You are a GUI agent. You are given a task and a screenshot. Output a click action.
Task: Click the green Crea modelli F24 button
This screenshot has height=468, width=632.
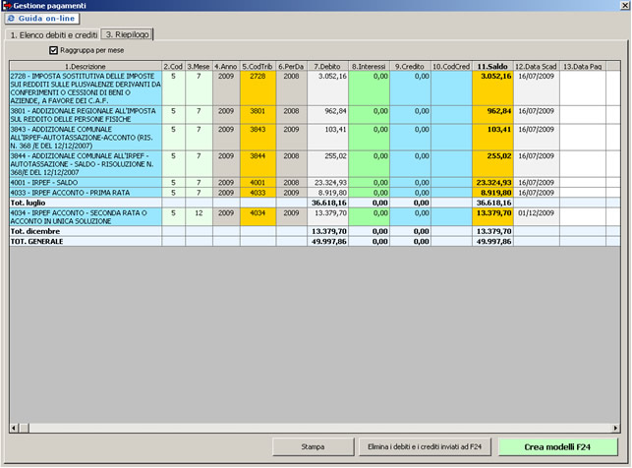[x=557, y=446]
